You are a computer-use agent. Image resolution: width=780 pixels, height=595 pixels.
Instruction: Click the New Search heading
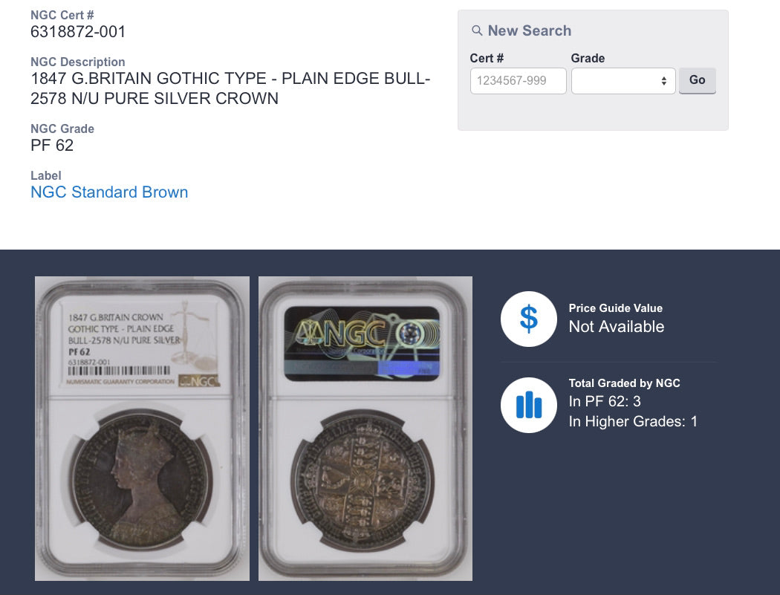coord(529,31)
